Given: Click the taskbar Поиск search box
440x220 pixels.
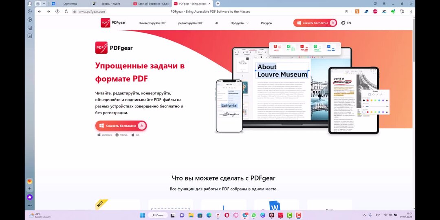Looking at the screenshot, I should coord(158,215).
